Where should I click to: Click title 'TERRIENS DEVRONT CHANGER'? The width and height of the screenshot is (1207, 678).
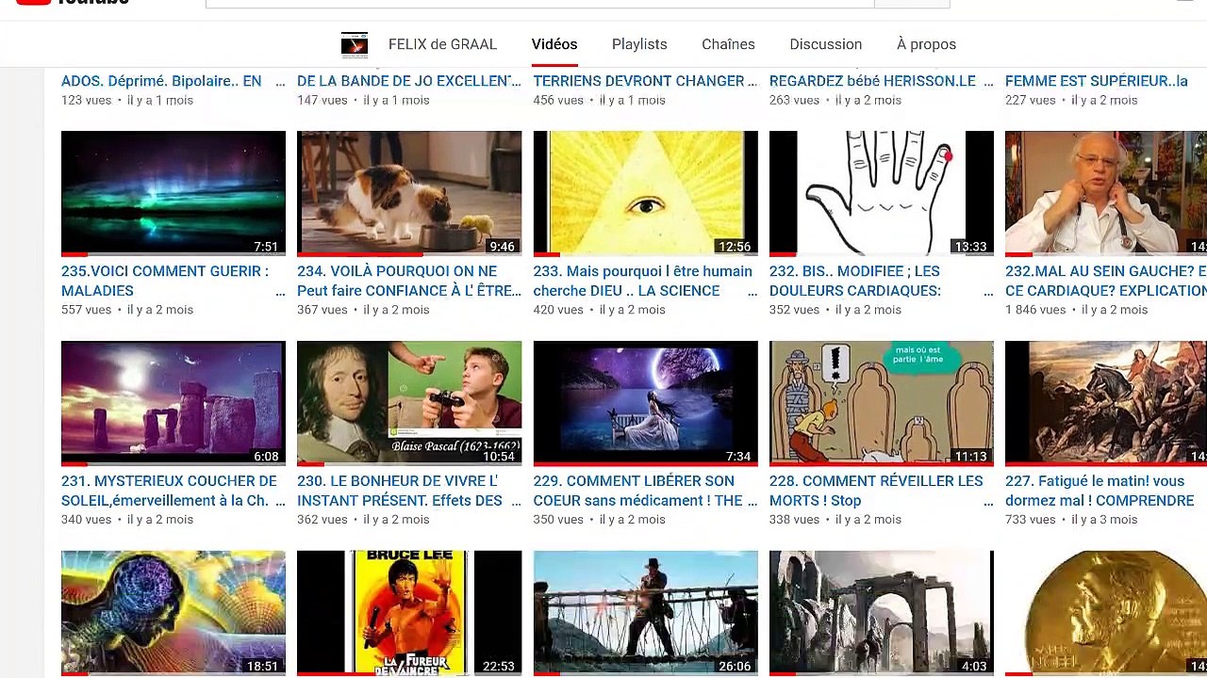click(639, 81)
